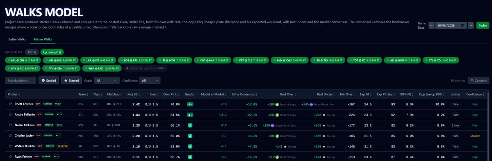The image size is (492, 161).
Task: Click the 30 pitchers count label
Action: click(458, 80)
